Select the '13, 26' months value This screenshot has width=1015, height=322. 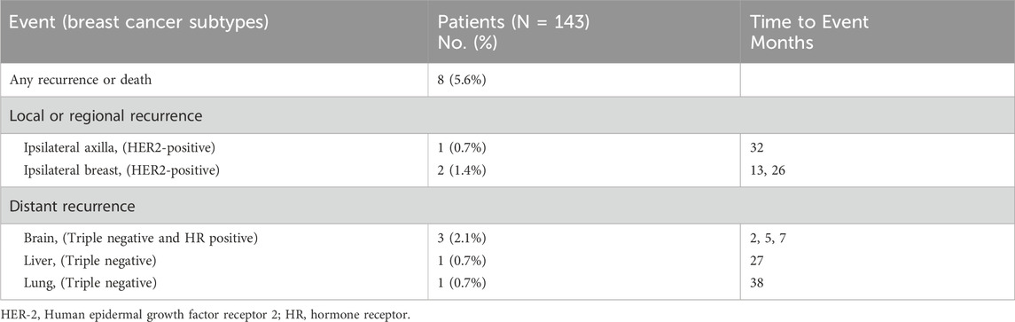pos(767,170)
